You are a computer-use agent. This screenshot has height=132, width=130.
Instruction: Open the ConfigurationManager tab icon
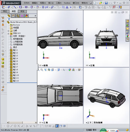(x=18, y=16)
